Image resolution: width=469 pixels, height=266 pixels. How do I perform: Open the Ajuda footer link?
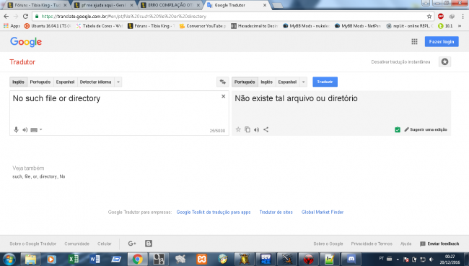tap(406, 244)
